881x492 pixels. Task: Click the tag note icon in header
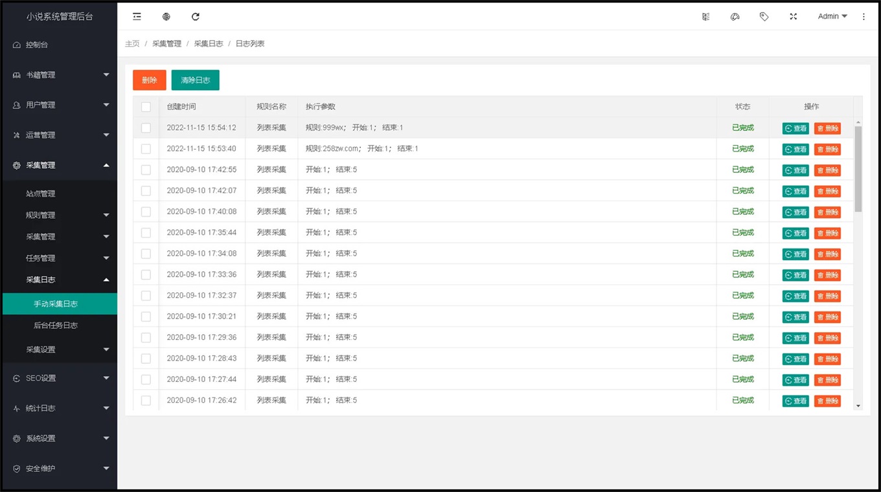coord(764,17)
